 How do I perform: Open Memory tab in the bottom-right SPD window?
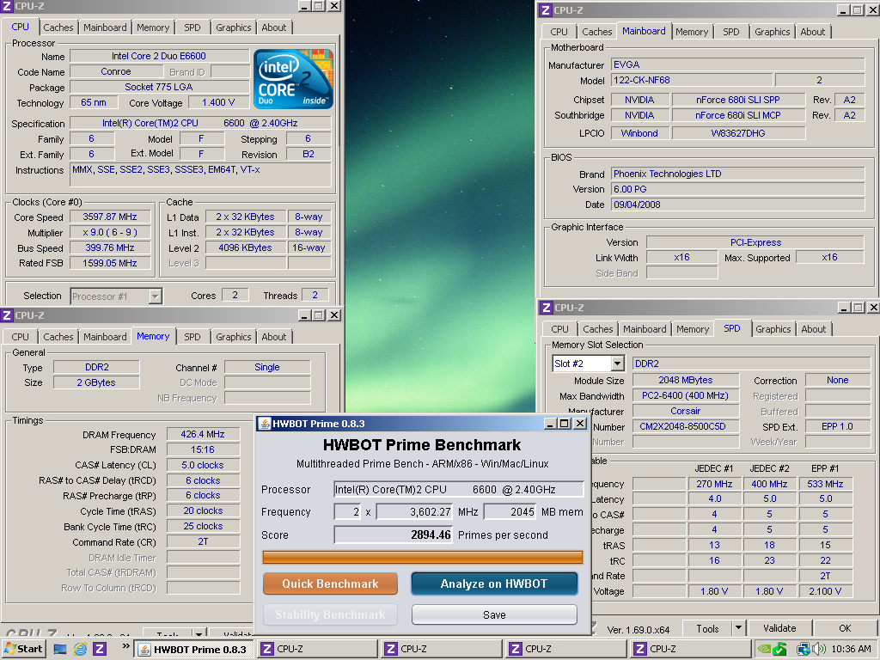693,329
